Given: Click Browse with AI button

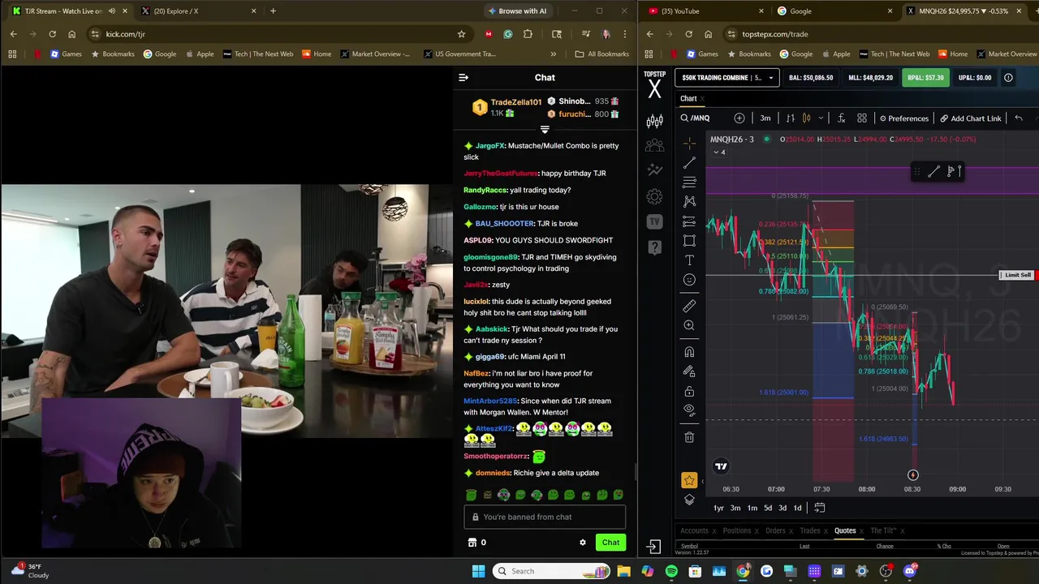Looking at the screenshot, I should click(517, 11).
